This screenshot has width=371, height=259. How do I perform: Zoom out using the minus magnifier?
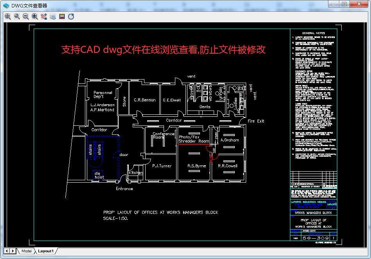pos(26,16)
